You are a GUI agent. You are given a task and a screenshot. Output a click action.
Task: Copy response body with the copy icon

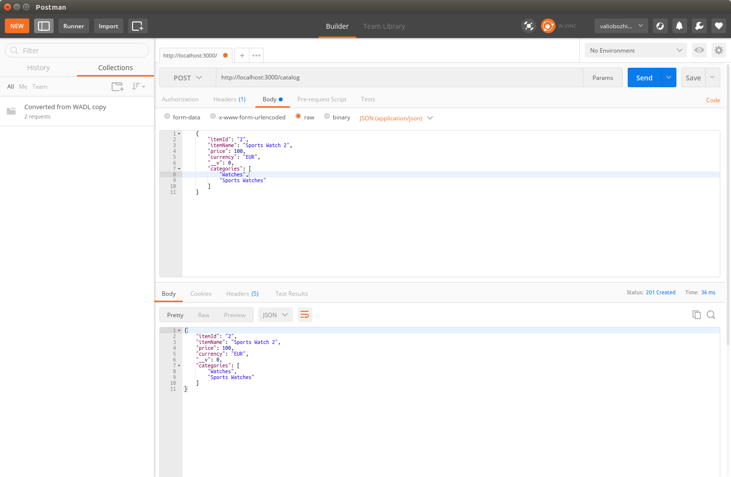click(696, 315)
